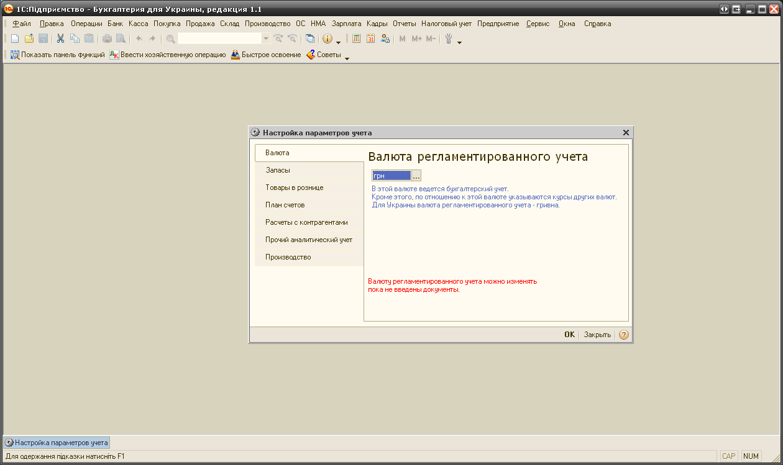
Task: Open the Склад menu
Action: [229, 24]
